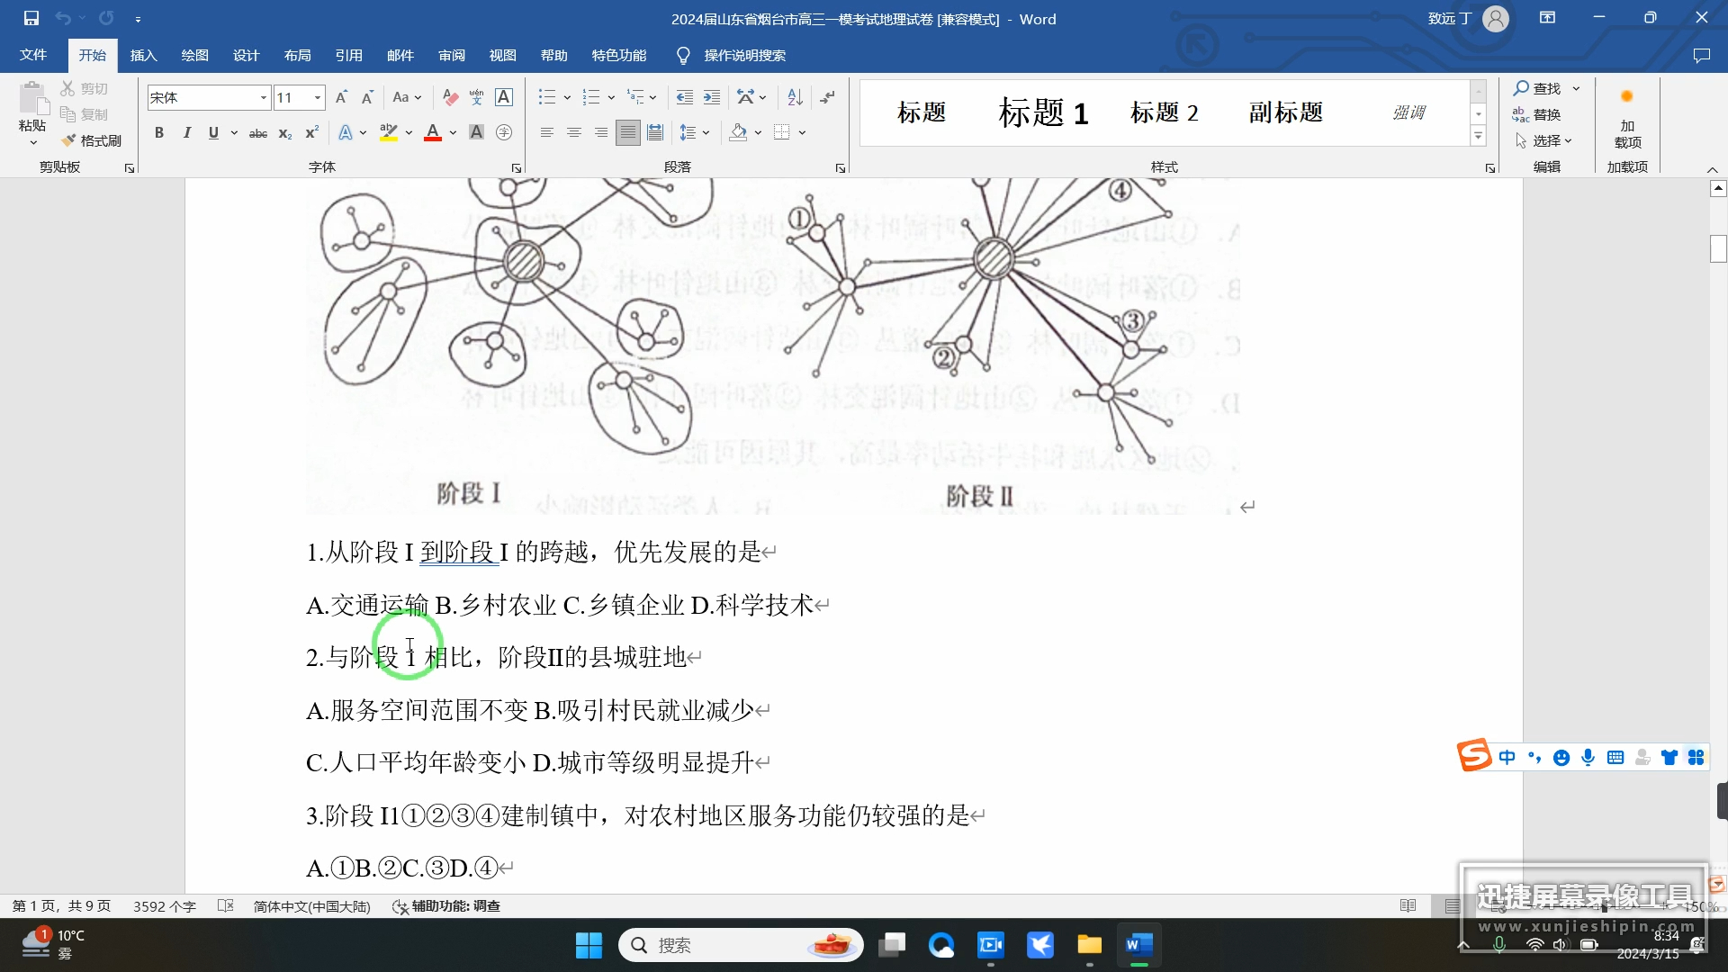Viewport: 1728px width, 972px height.
Task: Click the increase indent icon
Action: pyautogui.click(x=712, y=97)
